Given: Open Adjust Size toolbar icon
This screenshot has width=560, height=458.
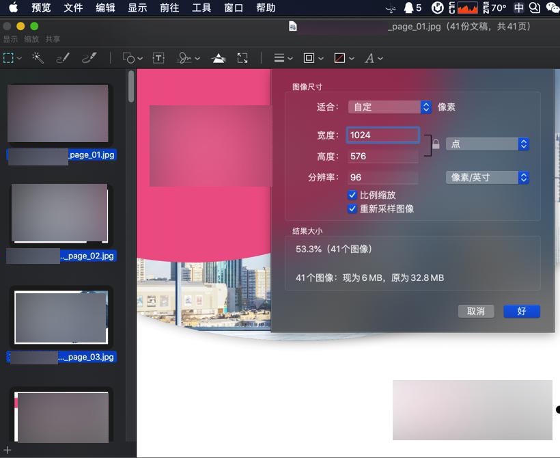Looking at the screenshot, I should (x=242, y=58).
